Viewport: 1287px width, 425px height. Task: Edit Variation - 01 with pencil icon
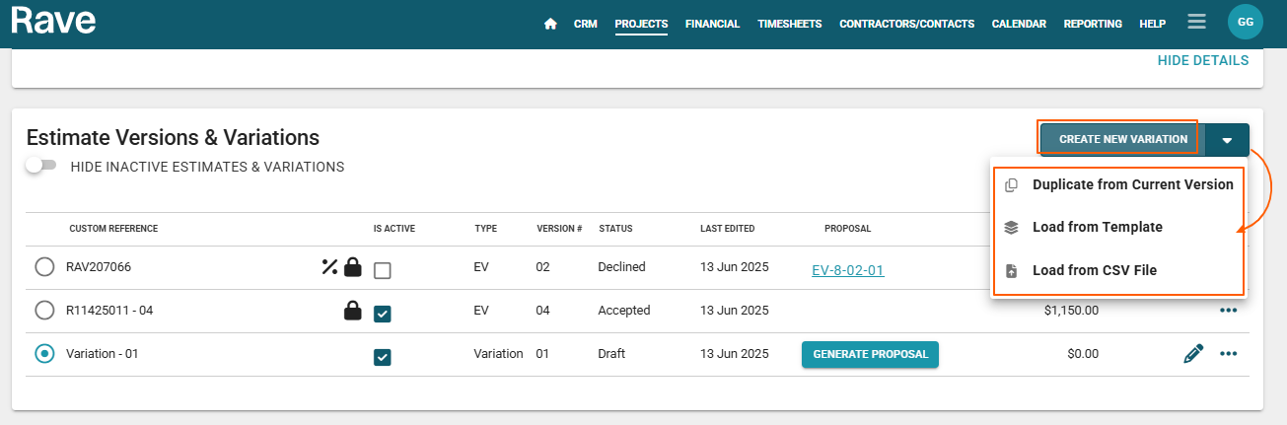tap(1193, 354)
